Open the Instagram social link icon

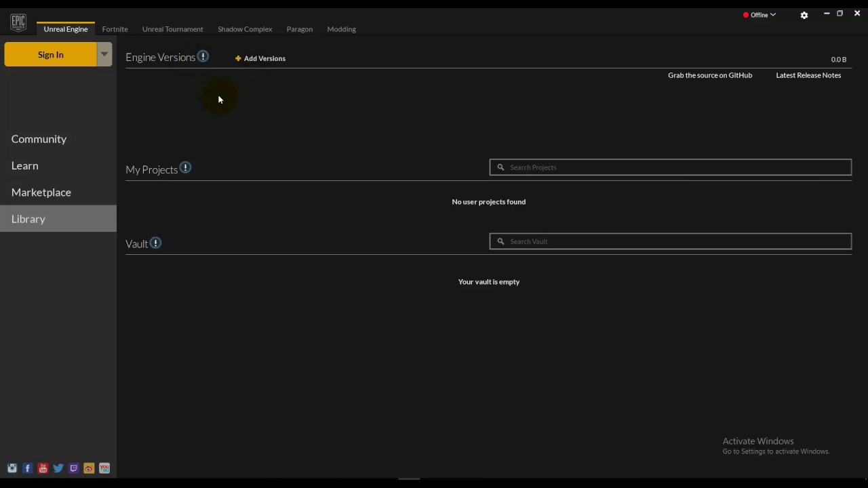pos(12,468)
